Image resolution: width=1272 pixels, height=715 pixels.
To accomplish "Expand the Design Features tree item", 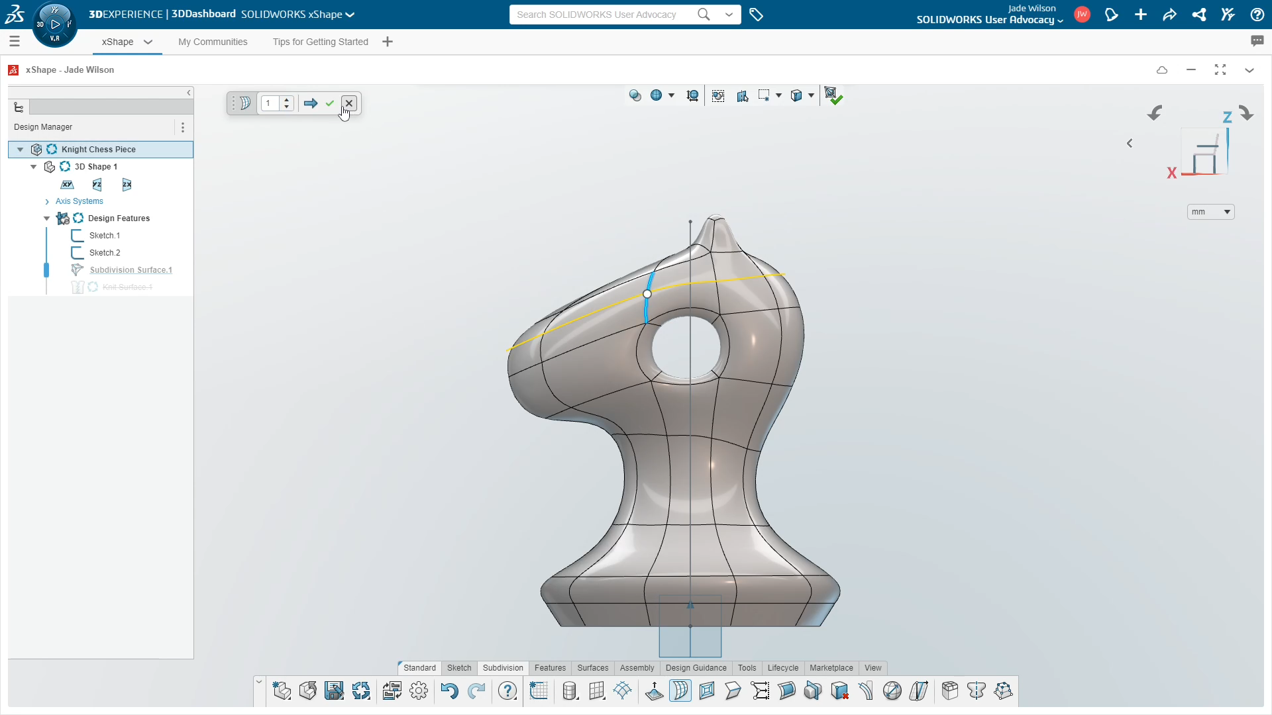I will [46, 217].
